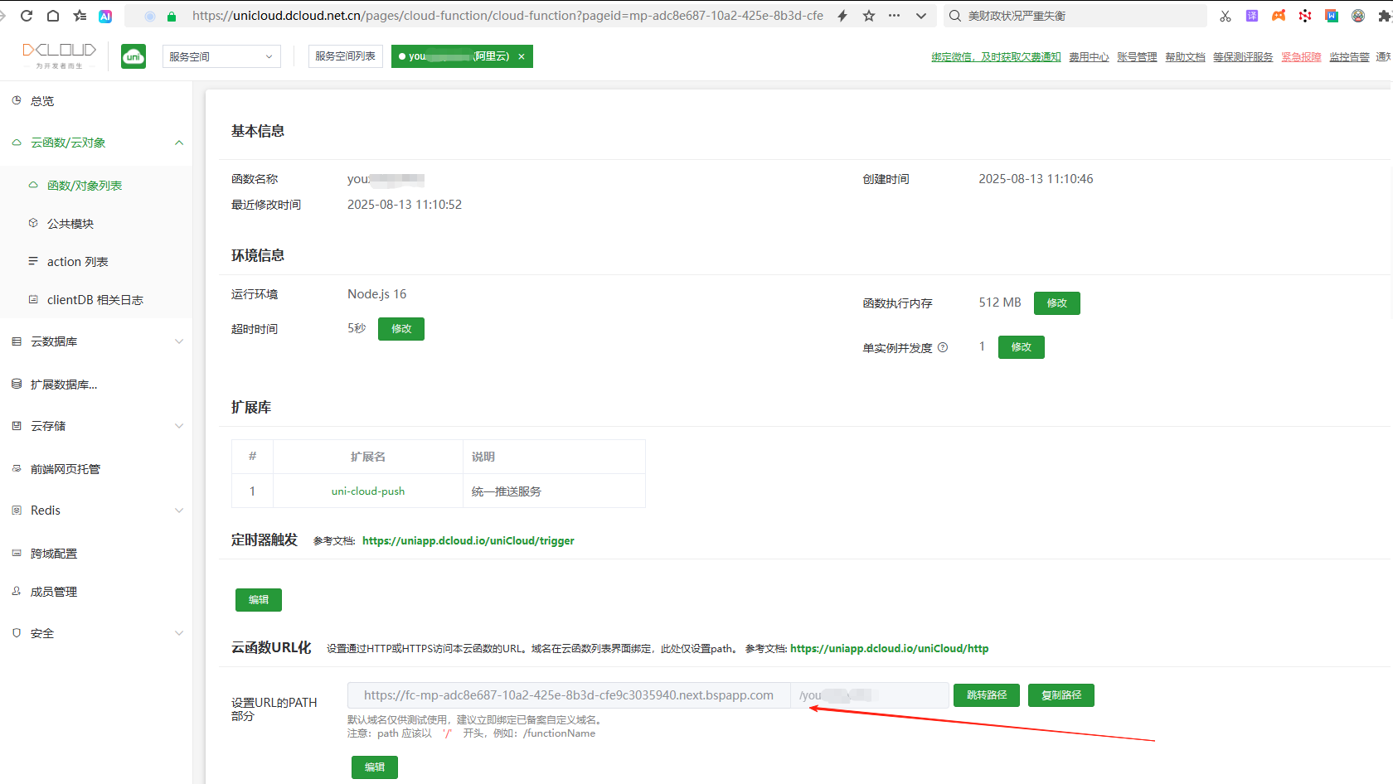Click the 修改 button for 超时时间
Viewport: 1393px width, 784px height.
tap(400, 328)
